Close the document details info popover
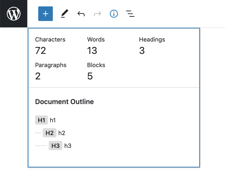 click(x=114, y=14)
